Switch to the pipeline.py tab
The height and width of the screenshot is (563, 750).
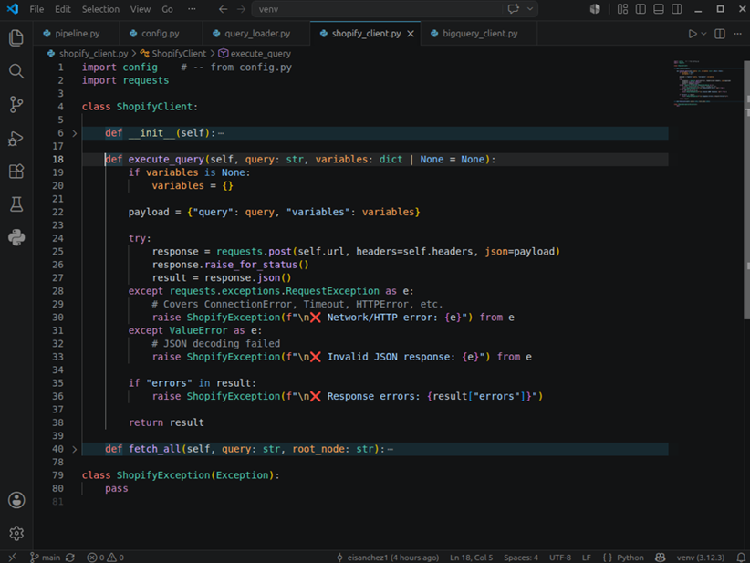(76, 34)
